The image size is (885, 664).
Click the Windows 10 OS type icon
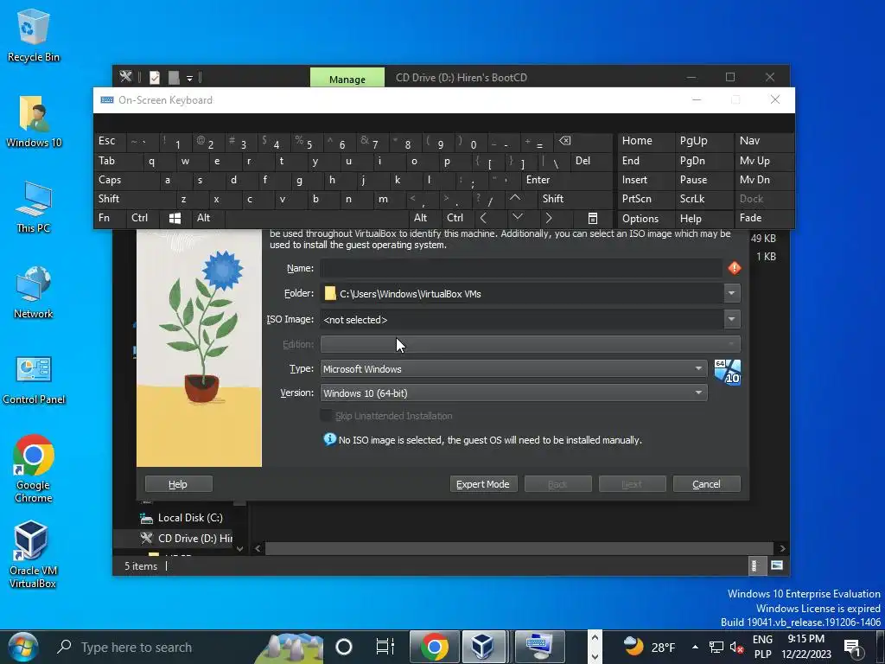[727, 372]
